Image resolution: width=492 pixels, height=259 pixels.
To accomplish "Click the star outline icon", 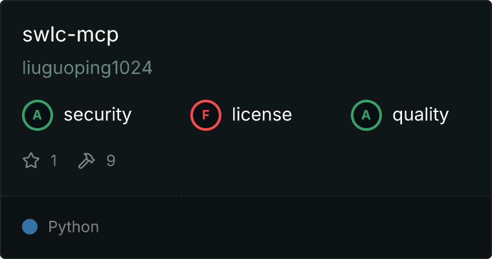I will 31,161.
